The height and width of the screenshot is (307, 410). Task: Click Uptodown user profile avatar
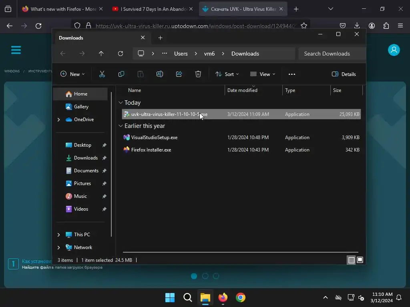(x=394, y=50)
